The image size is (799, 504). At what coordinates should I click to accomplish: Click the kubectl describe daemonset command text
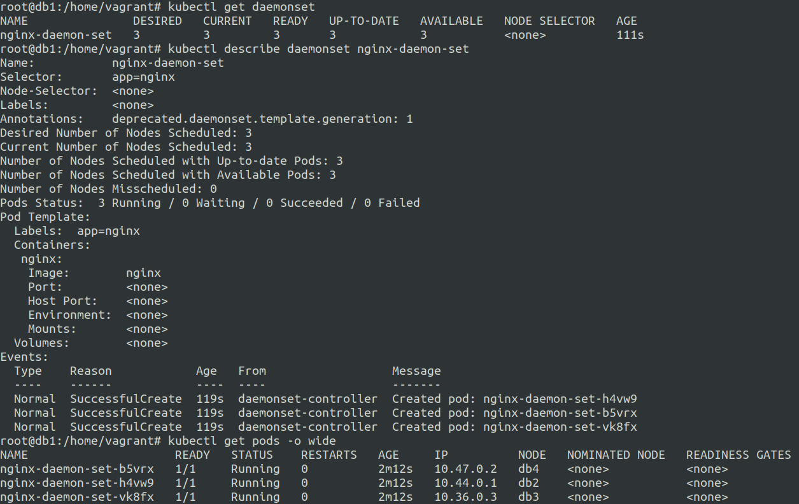(x=318, y=49)
